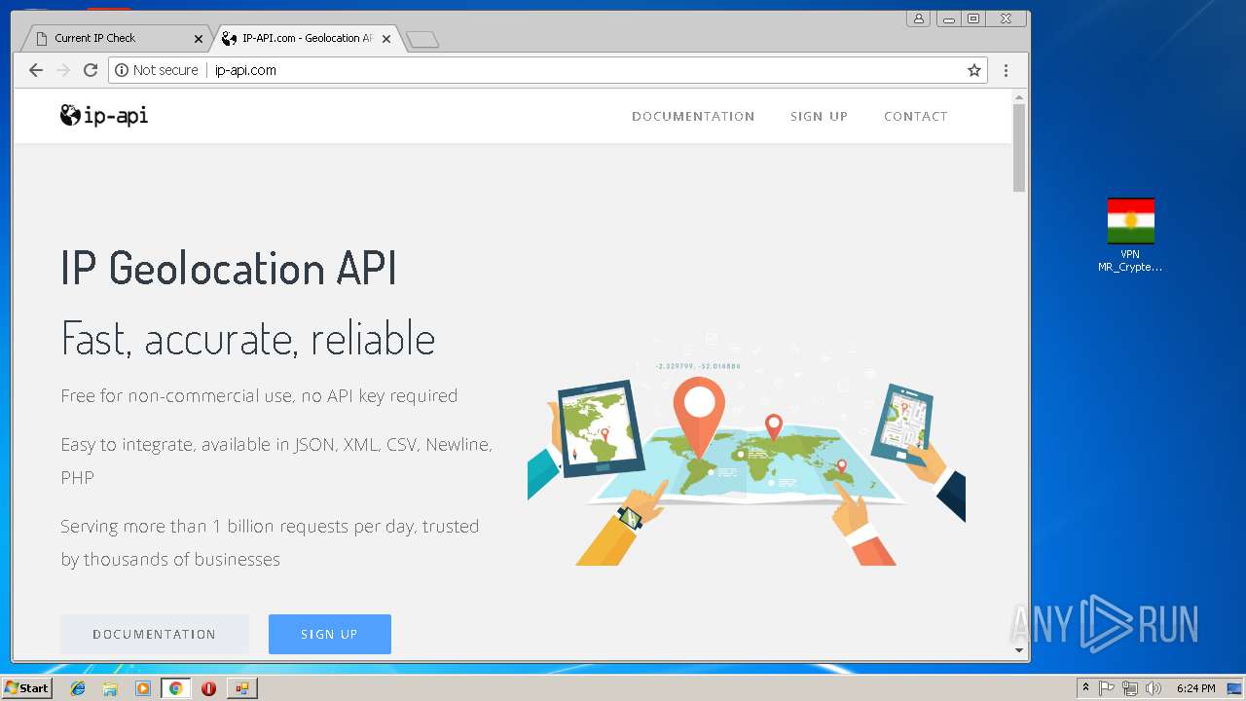Click the Show desktop button

(x=1235, y=688)
